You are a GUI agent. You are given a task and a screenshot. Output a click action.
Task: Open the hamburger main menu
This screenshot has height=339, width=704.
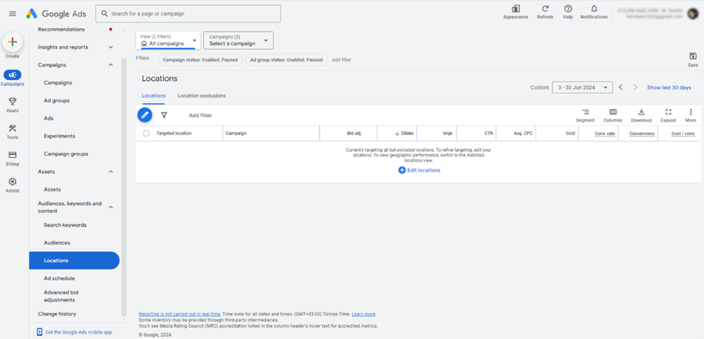(x=12, y=14)
